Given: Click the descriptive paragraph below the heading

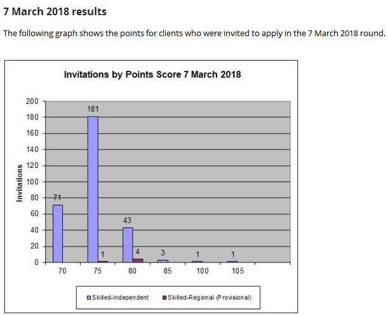Looking at the screenshot, I should pyautogui.click(x=194, y=33).
